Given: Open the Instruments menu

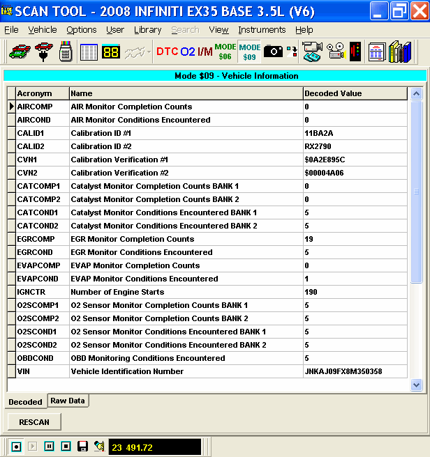Looking at the screenshot, I should [x=262, y=30].
